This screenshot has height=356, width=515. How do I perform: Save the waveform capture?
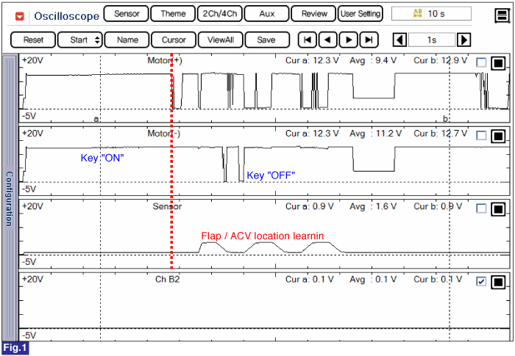click(x=266, y=40)
